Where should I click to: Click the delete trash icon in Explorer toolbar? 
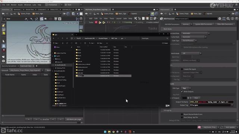point(85,43)
